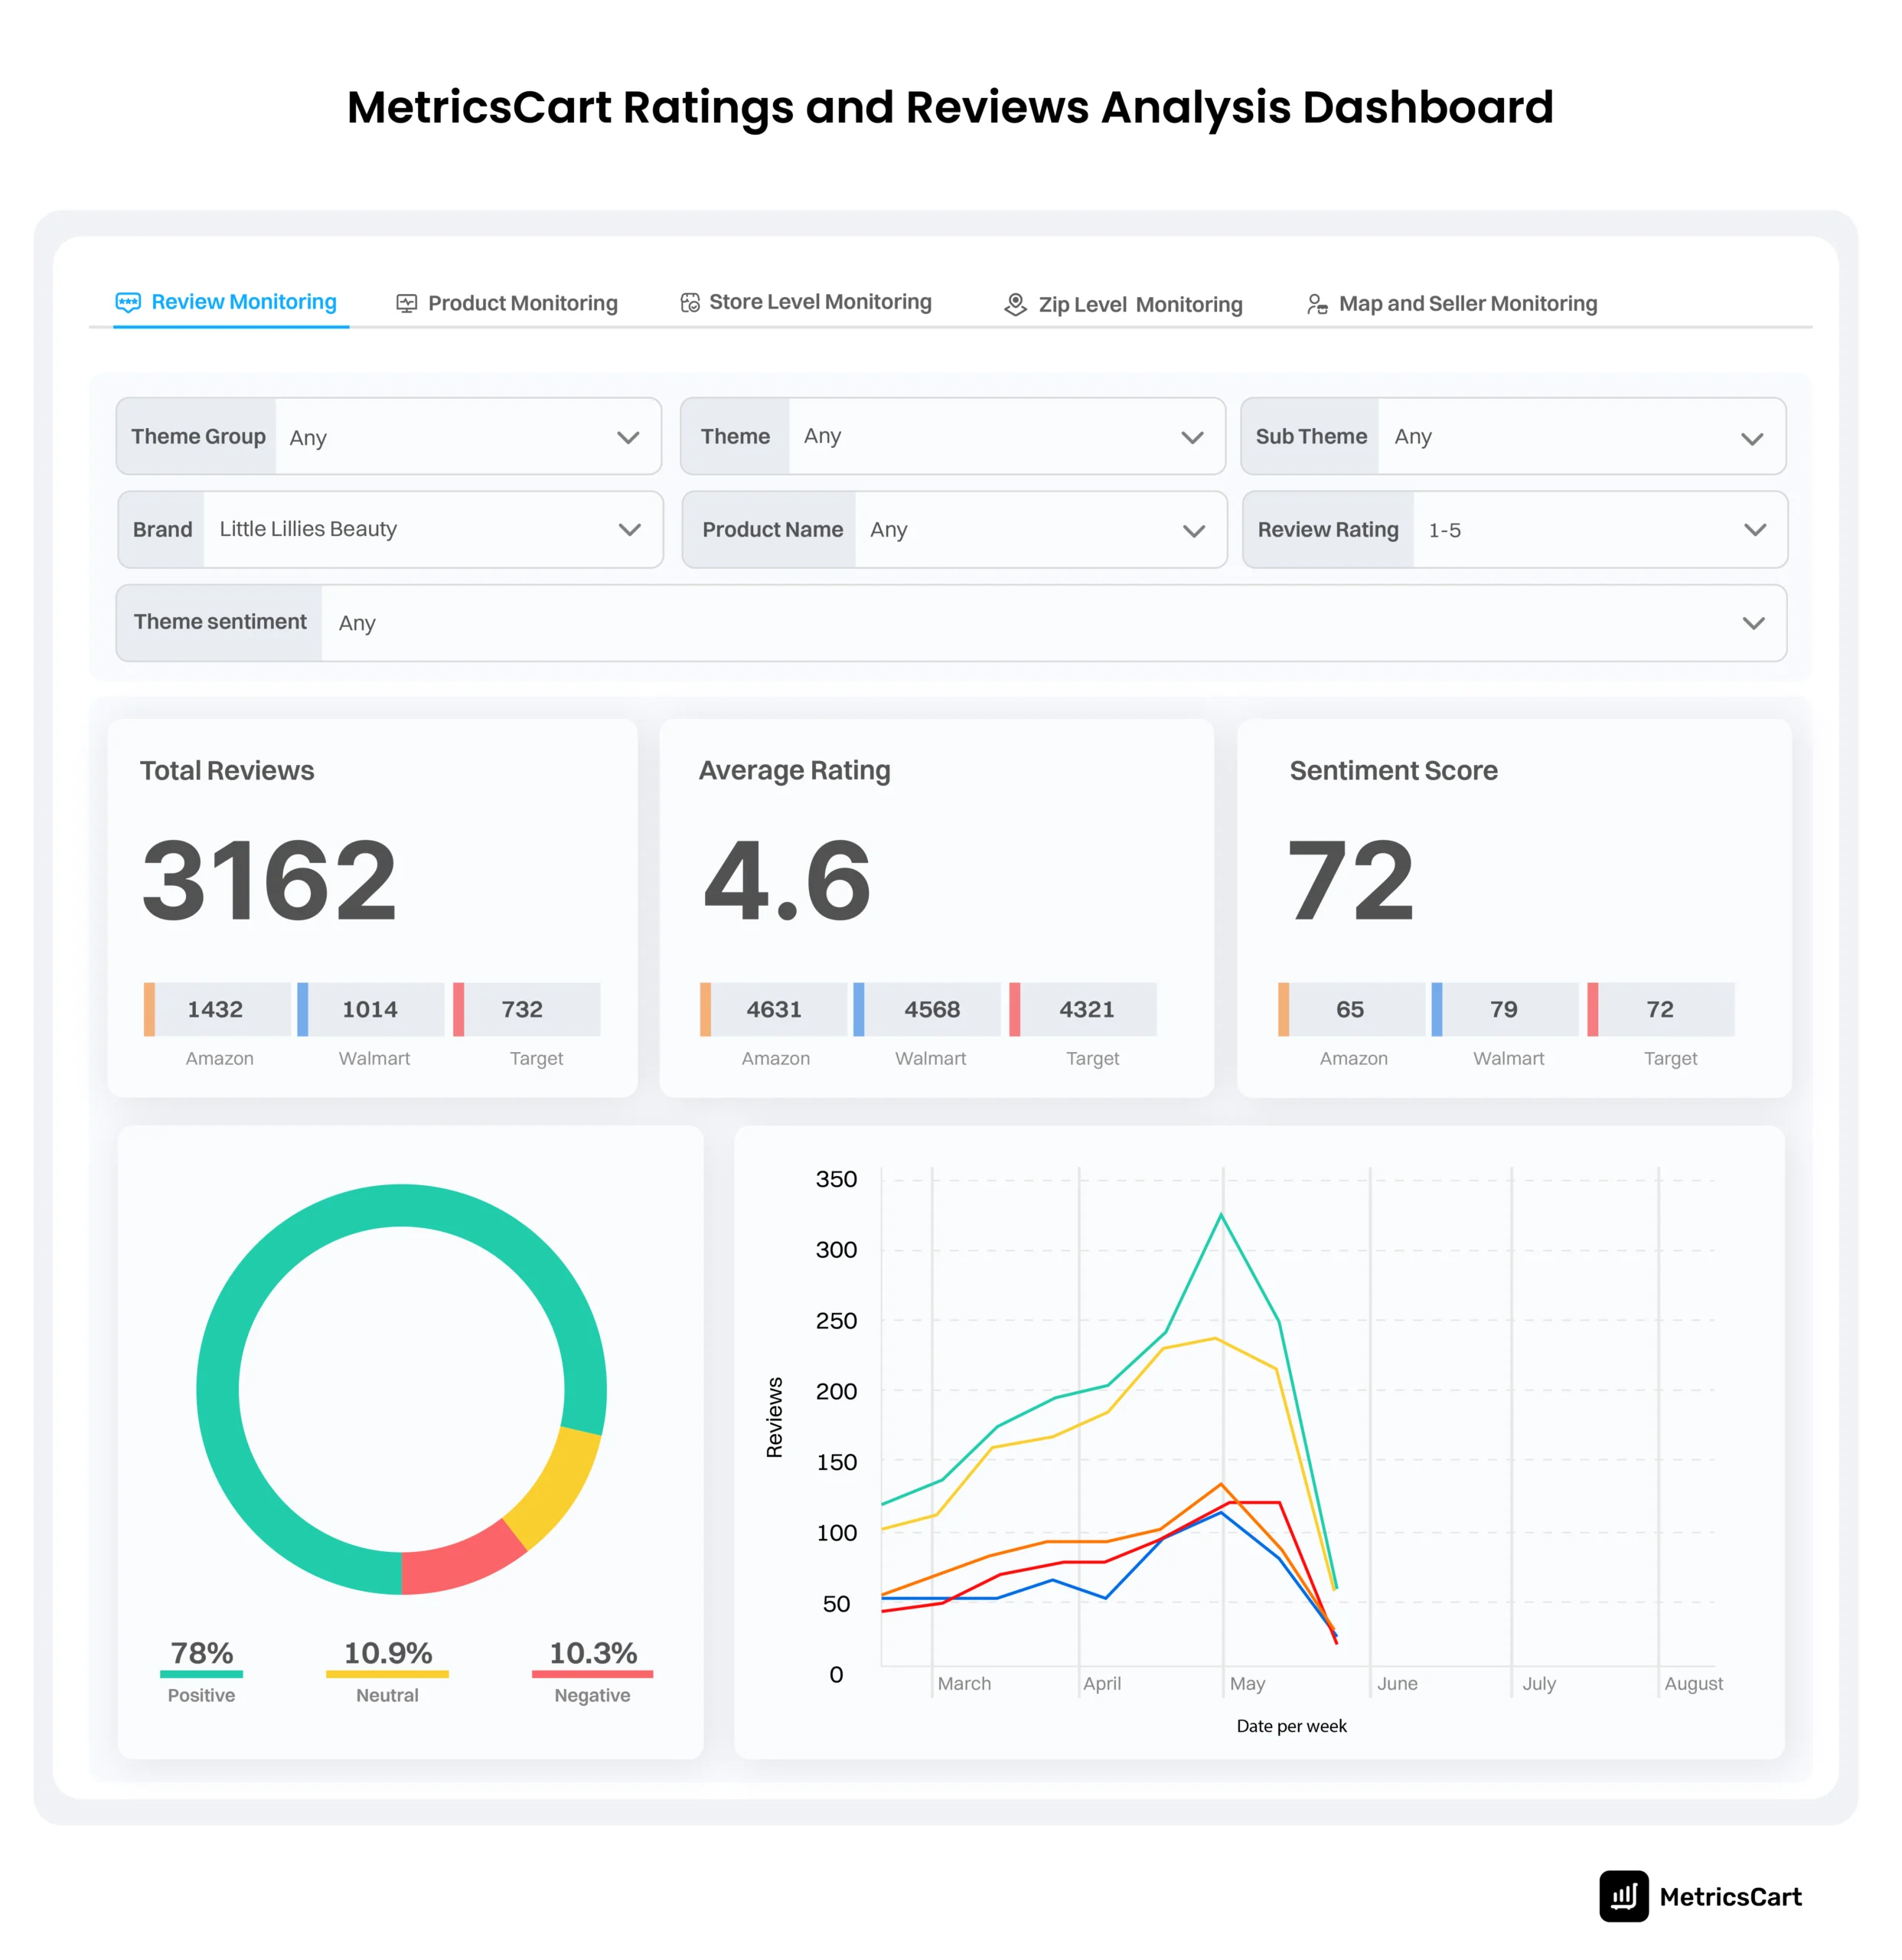Click the August label on the chart axis
Viewport: 1902px width, 1960px height.
[1694, 1683]
